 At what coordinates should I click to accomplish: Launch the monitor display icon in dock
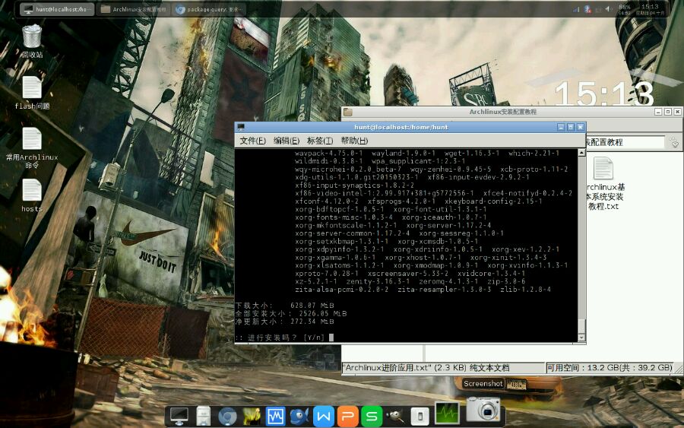[179, 416]
